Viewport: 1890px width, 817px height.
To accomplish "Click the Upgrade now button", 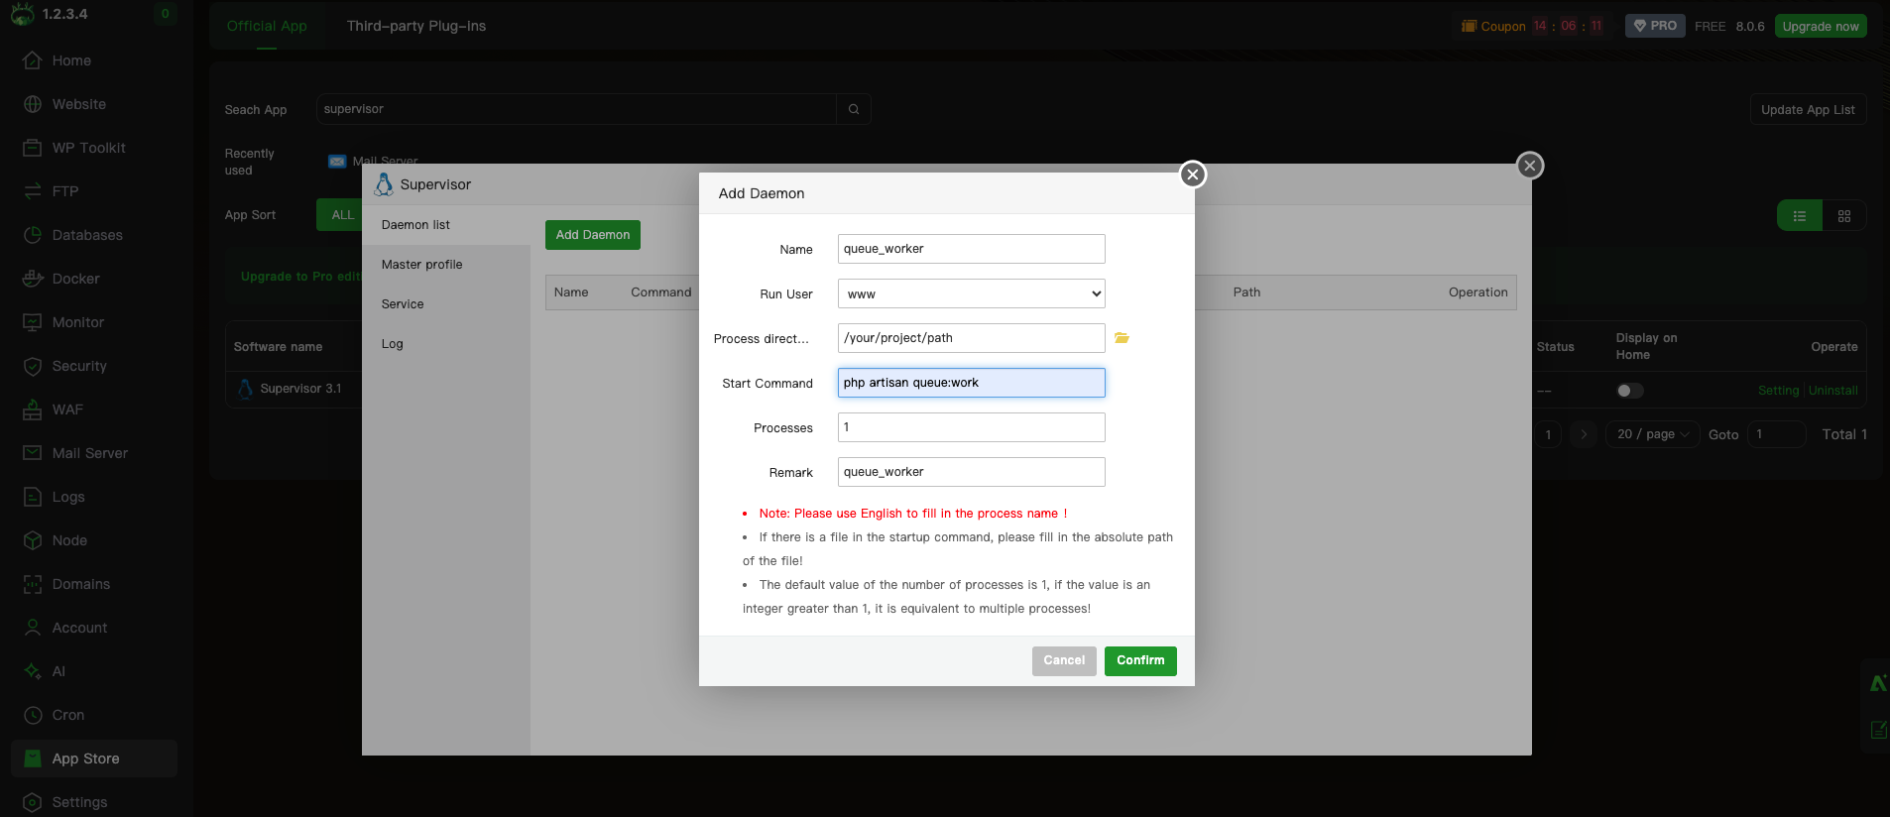I will 1821,26.
